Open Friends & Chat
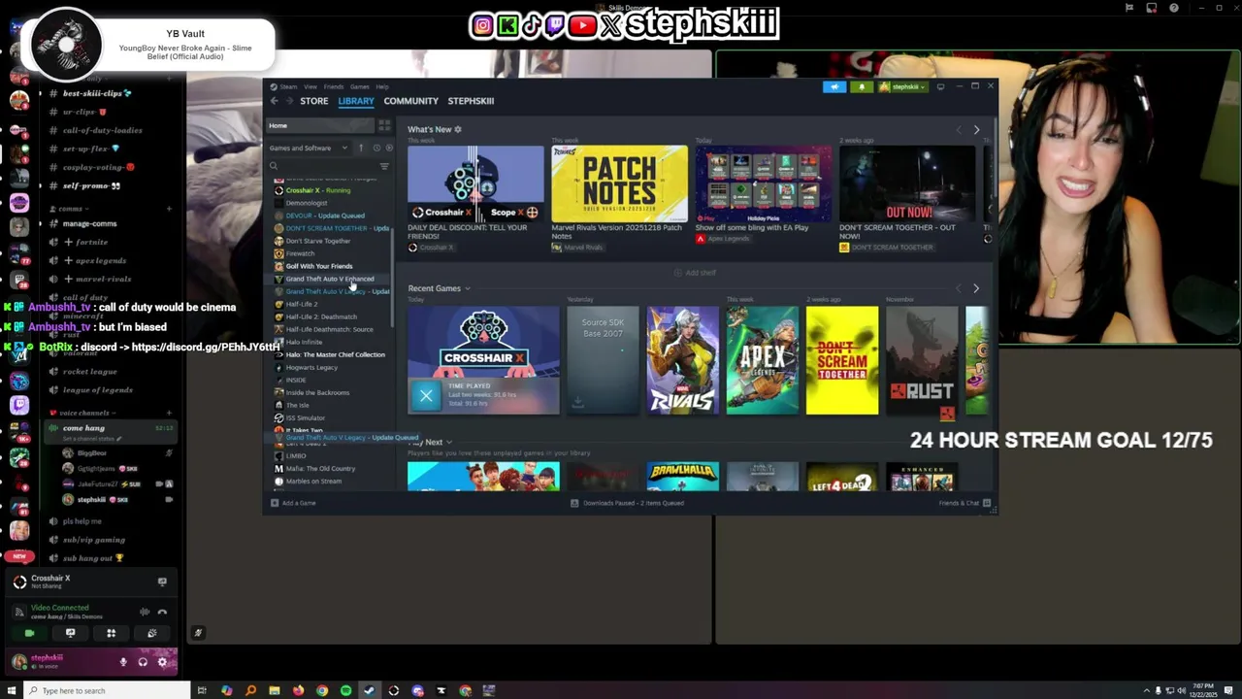Image resolution: width=1242 pixels, height=699 pixels. (964, 503)
